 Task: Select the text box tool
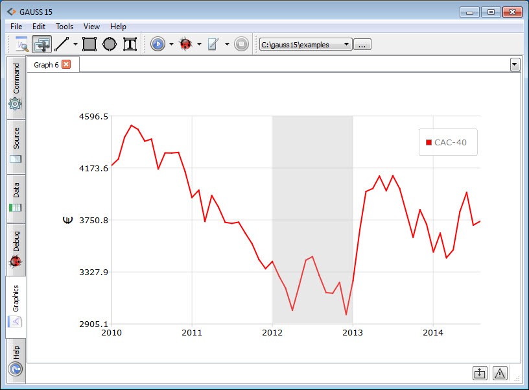pos(130,44)
